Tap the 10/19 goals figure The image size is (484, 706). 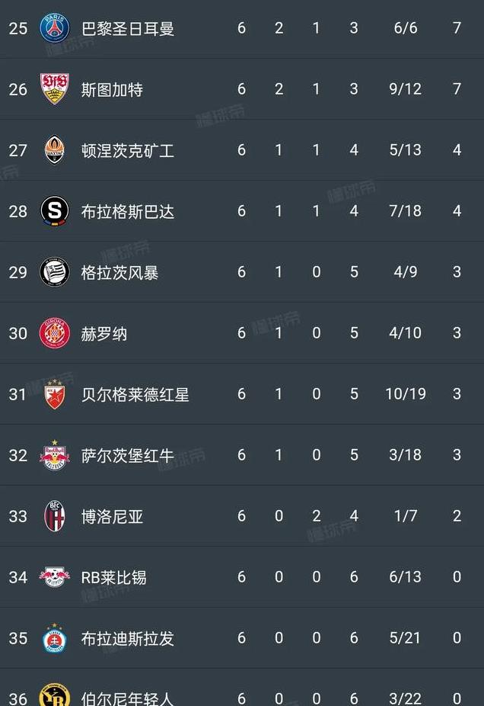click(406, 394)
